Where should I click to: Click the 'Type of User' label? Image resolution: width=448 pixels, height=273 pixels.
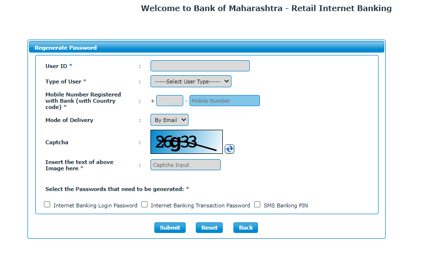pos(66,82)
